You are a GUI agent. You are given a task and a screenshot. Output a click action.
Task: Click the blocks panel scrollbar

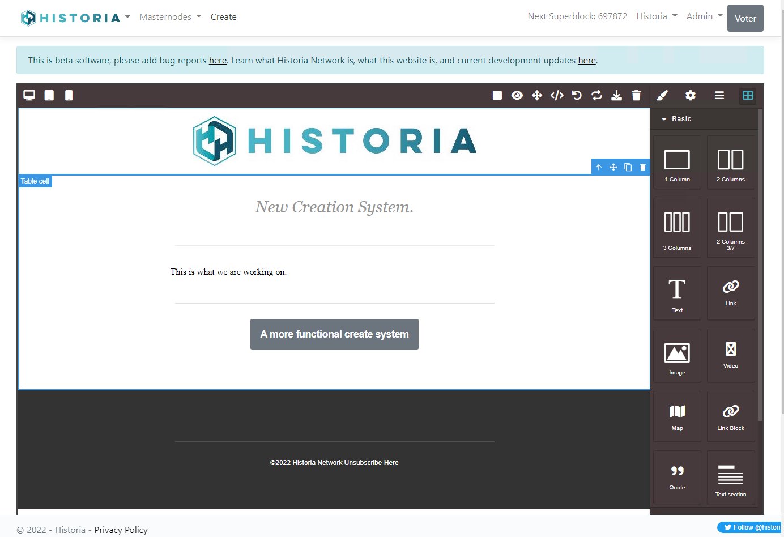[760, 266]
